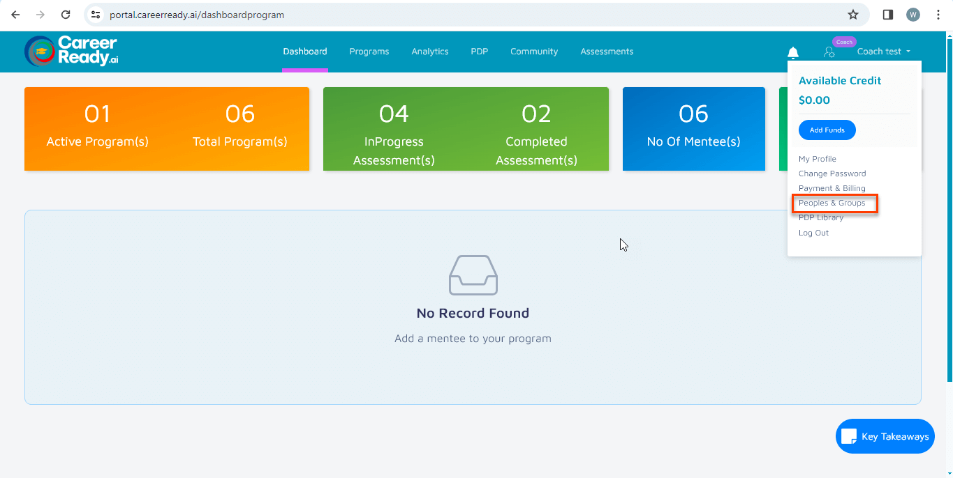The height and width of the screenshot is (478, 953).
Task: Switch to the Analytics tab
Action: [429, 52]
